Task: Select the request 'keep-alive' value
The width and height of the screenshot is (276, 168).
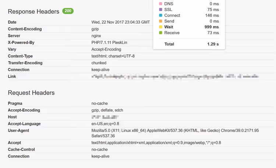Action: (100, 156)
